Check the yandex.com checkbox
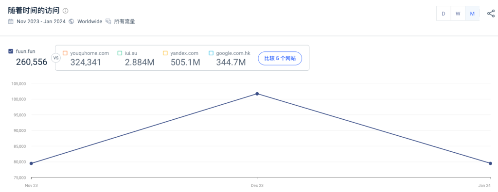Screen dimensions: 498x192 (x=165, y=53)
